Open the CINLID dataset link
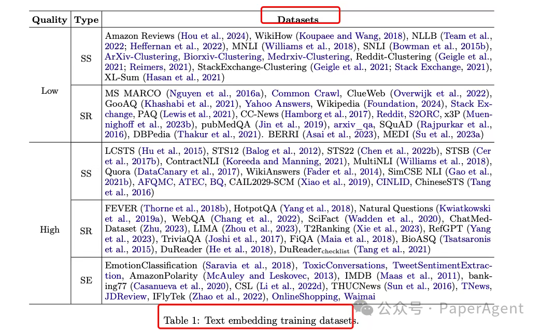The width and height of the screenshot is (541, 330). [393, 182]
